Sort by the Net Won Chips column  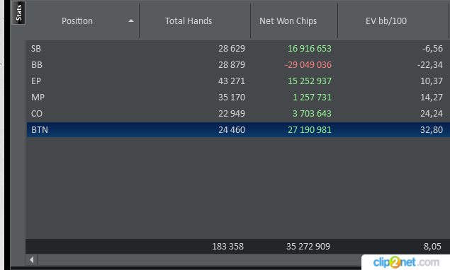[288, 21]
